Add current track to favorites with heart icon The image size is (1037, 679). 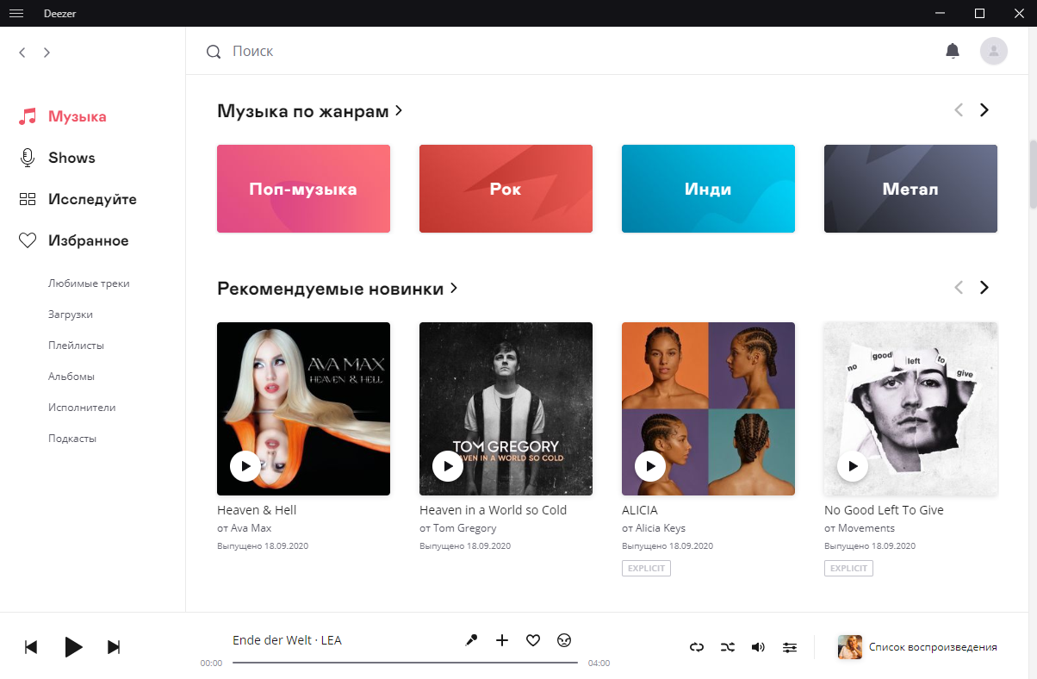533,640
